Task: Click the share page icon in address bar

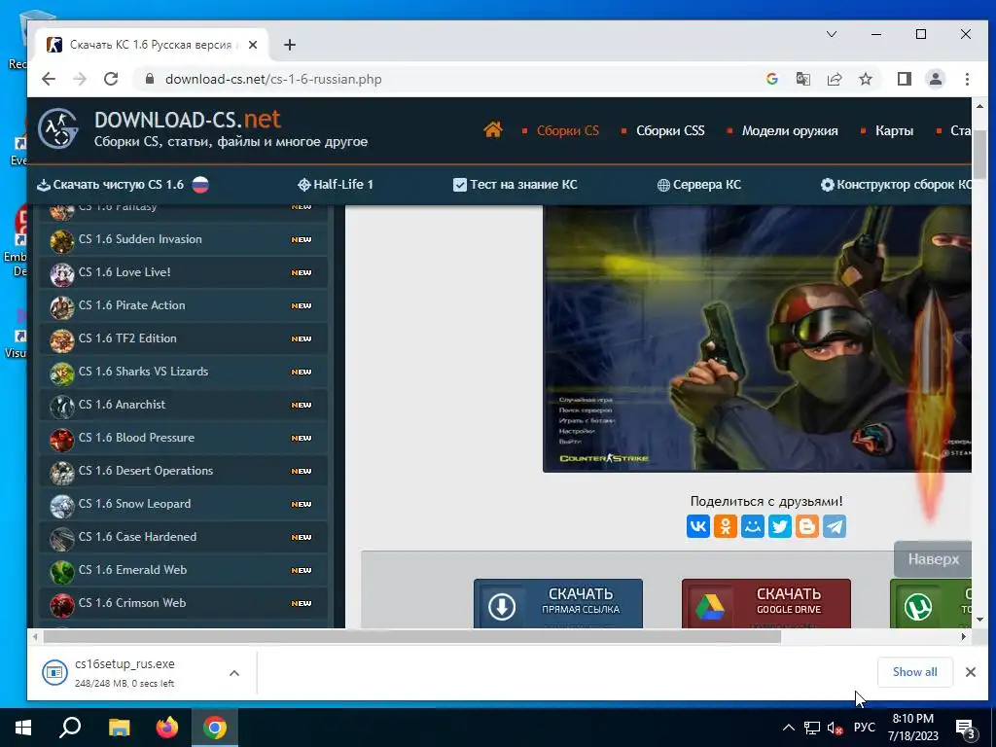Action: pyautogui.click(x=835, y=79)
